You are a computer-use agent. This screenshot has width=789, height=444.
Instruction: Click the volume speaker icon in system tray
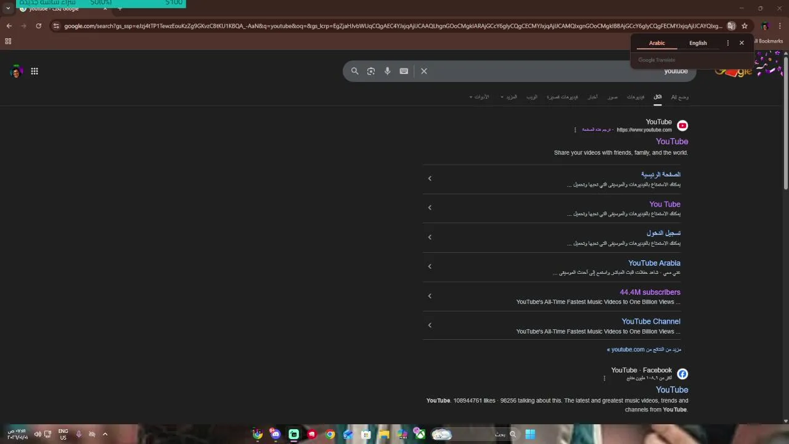tap(38, 434)
